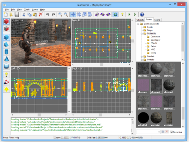Viewport: 189px width, 142px height.
Task: Click the Cut scissors icon
Action: [24, 14]
